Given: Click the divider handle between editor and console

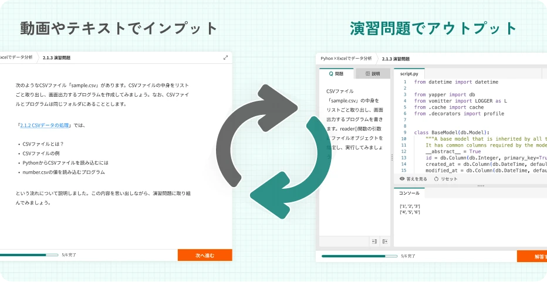Looking at the screenshot, I should point(481,186).
